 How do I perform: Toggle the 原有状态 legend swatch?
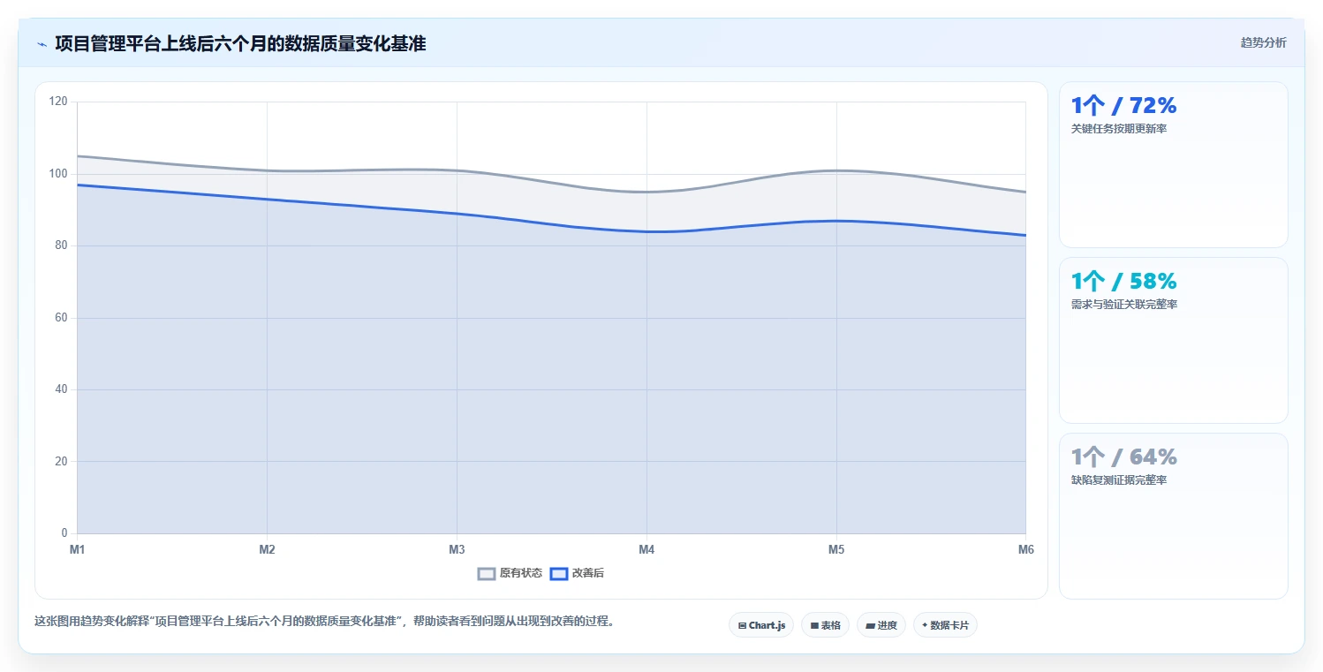click(487, 573)
